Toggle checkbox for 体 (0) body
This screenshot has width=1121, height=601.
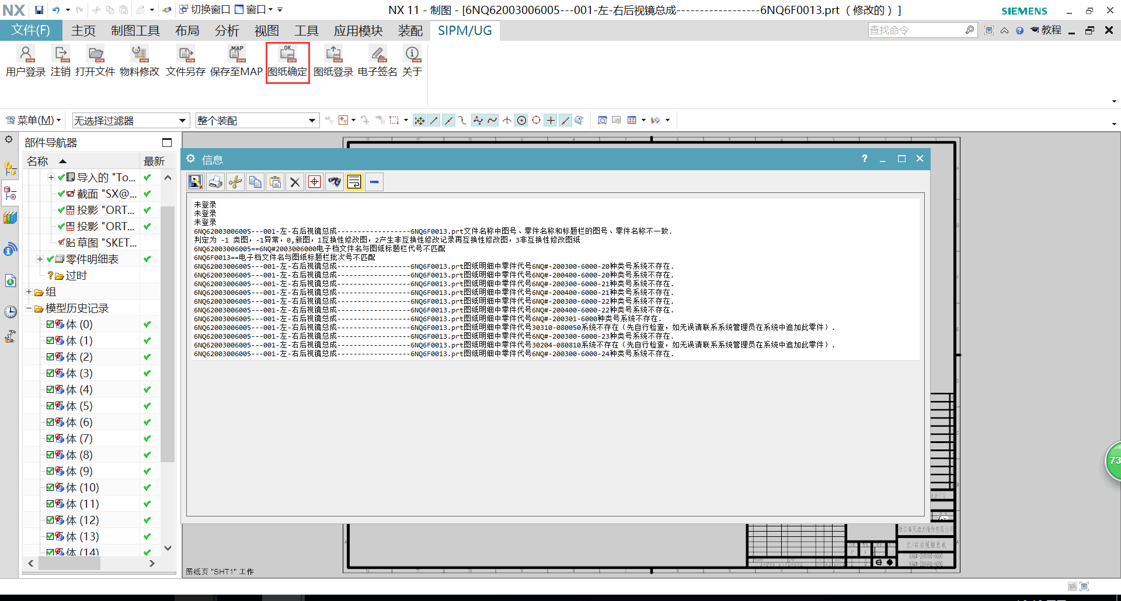50,325
